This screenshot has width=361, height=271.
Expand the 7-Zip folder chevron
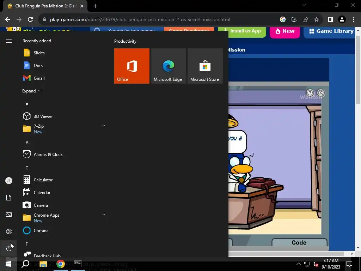pos(104,126)
